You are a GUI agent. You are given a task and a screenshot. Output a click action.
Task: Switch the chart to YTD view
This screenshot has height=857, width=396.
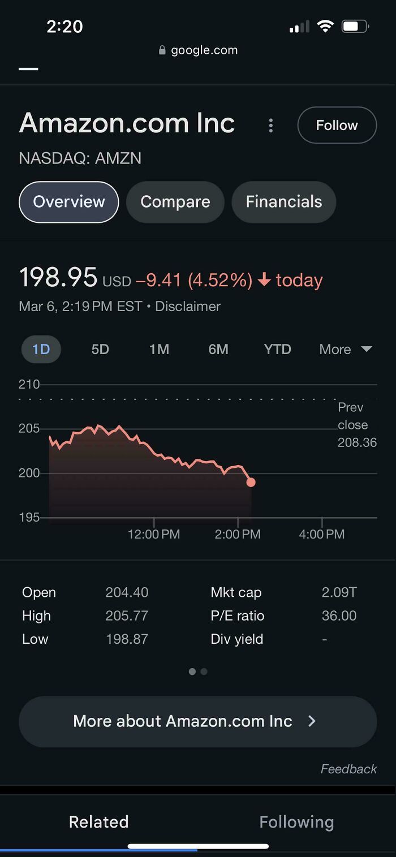(x=277, y=349)
